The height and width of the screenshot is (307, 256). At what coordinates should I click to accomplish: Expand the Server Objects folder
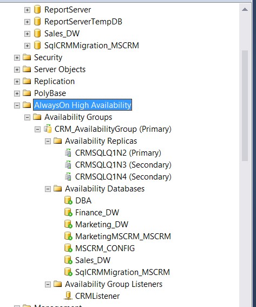tap(17, 70)
